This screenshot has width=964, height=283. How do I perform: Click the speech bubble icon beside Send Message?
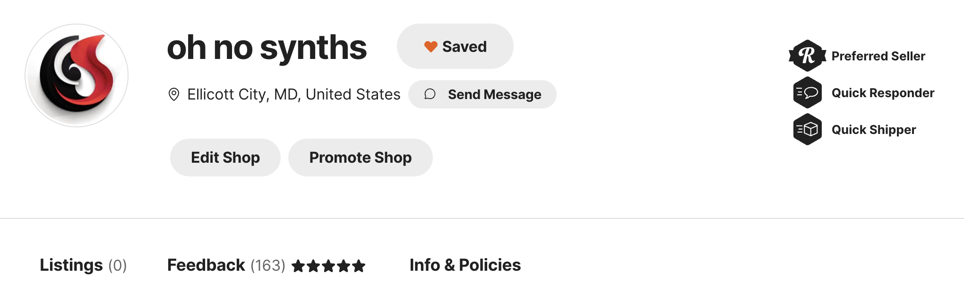(430, 94)
